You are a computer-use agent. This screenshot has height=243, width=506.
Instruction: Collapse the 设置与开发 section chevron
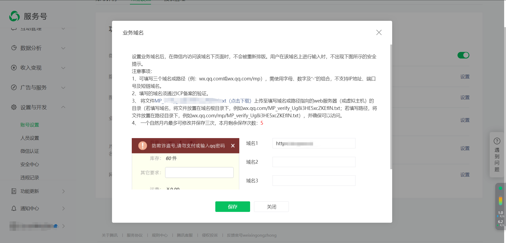click(63, 107)
